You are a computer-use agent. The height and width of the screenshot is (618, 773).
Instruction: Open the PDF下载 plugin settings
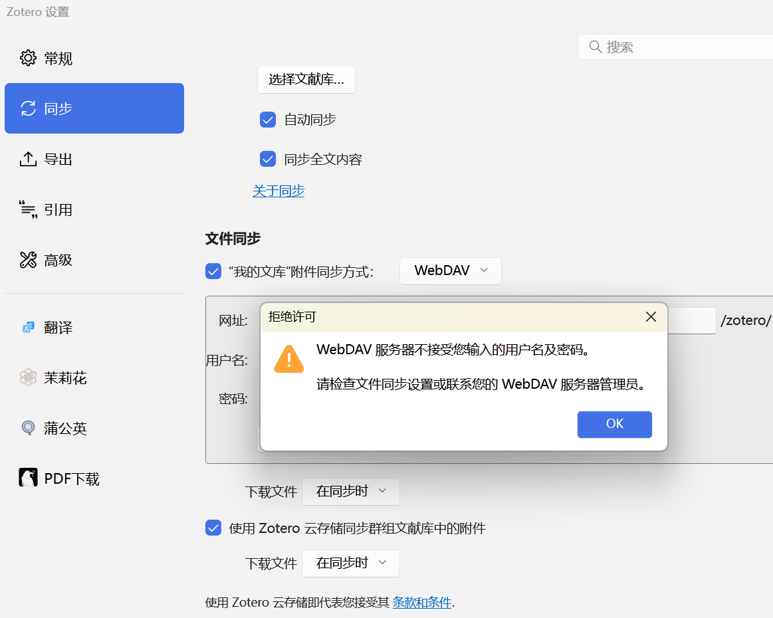pyautogui.click(x=94, y=478)
